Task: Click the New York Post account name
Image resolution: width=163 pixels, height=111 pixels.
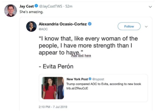Action: (77, 79)
